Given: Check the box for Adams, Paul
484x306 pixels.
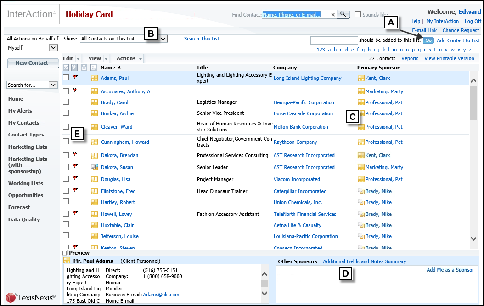Looking at the screenshot, I should (x=66, y=78).
